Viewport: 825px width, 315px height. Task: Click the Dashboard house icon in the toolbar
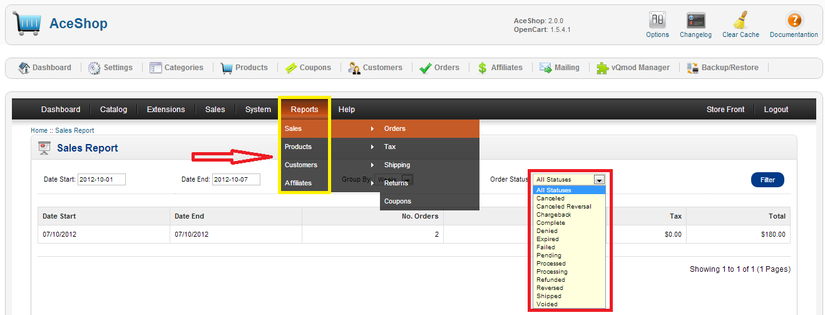pos(24,68)
